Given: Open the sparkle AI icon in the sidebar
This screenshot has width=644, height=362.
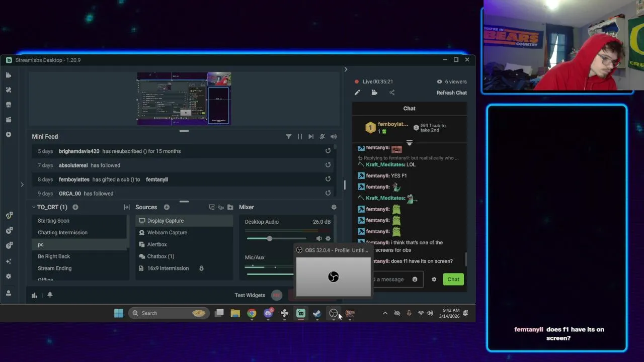Looking at the screenshot, I should [9, 261].
